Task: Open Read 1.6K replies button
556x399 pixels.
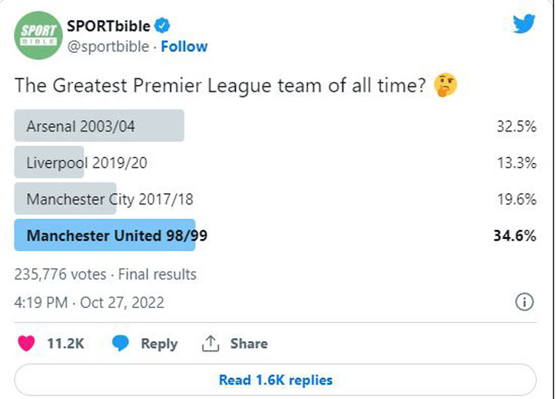Action: tap(276, 380)
